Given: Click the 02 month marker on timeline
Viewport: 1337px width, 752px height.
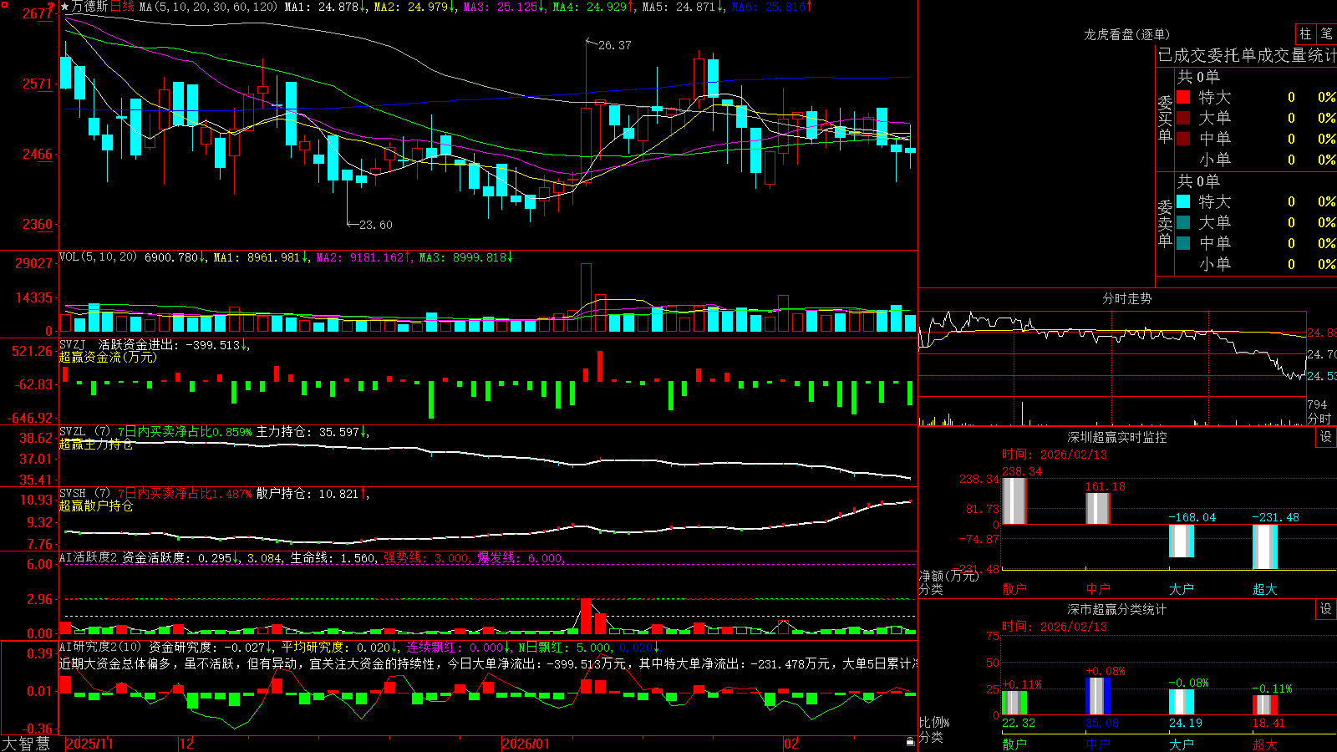Looking at the screenshot, I should [791, 744].
